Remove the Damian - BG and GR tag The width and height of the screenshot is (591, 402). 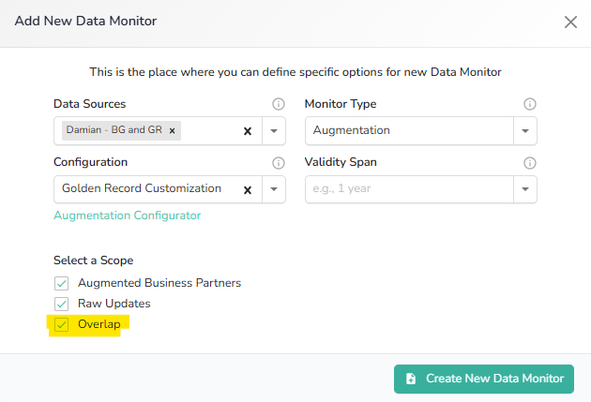click(173, 130)
